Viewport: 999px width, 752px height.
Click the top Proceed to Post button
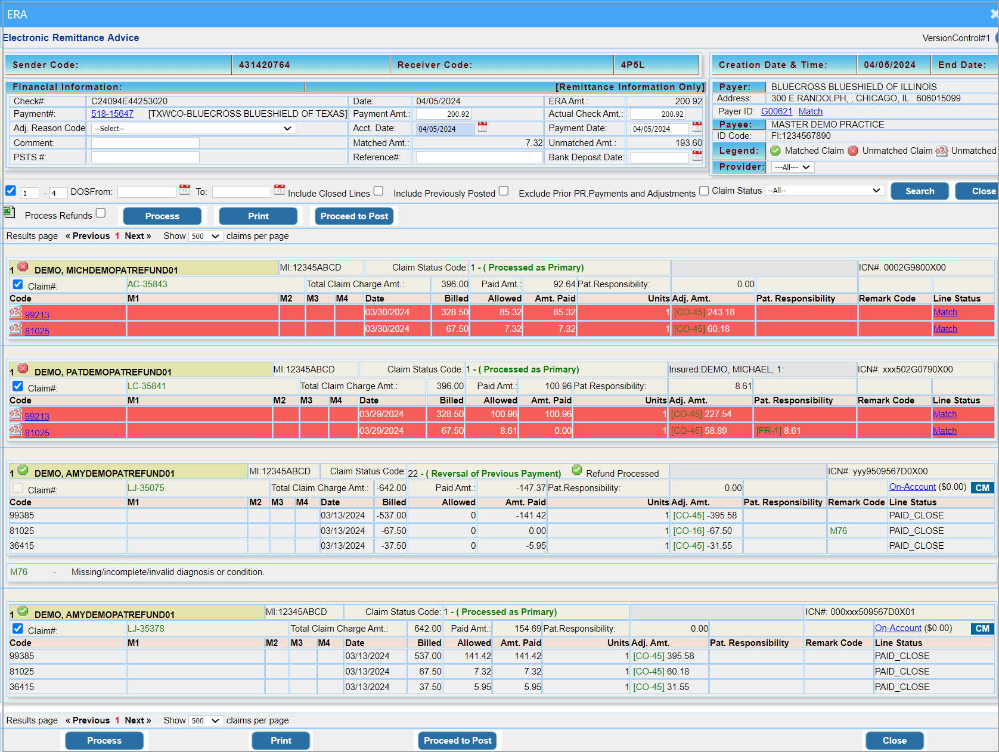click(354, 216)
